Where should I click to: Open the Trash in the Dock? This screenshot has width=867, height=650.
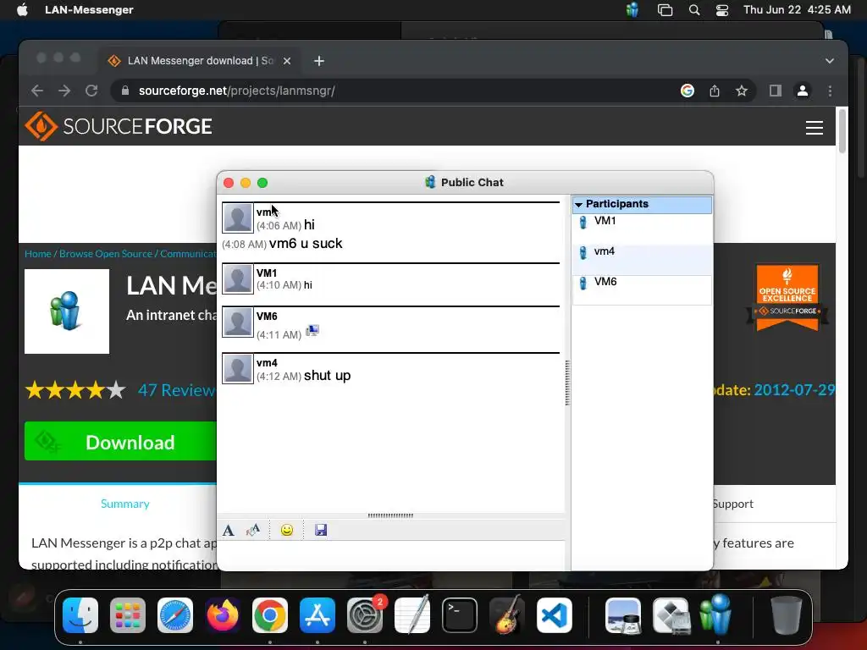787,615
